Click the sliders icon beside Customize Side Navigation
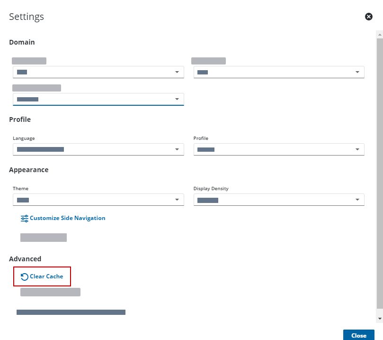The width and height of the screenshot is (383, 340). [x=24, y=219]
